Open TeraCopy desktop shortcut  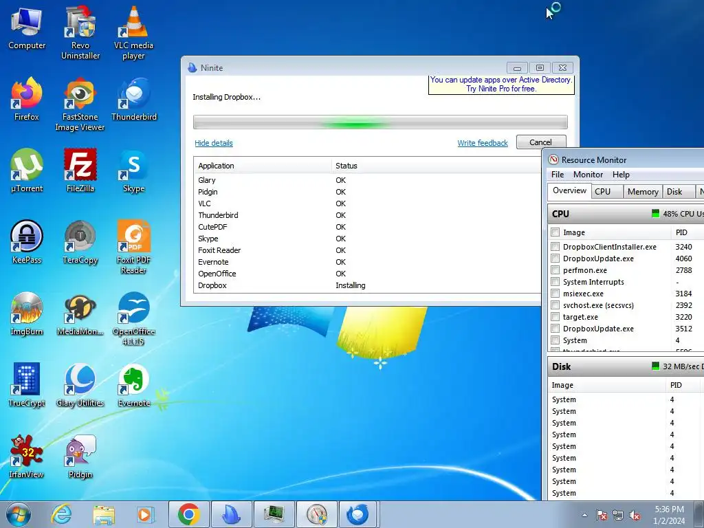click(x=80, y=243)
